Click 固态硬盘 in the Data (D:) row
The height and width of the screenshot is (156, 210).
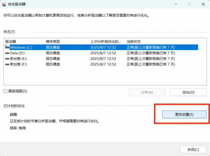coord(53,53)
